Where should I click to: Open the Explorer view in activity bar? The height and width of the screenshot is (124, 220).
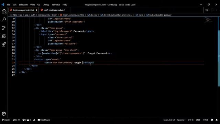coord(4,11)
